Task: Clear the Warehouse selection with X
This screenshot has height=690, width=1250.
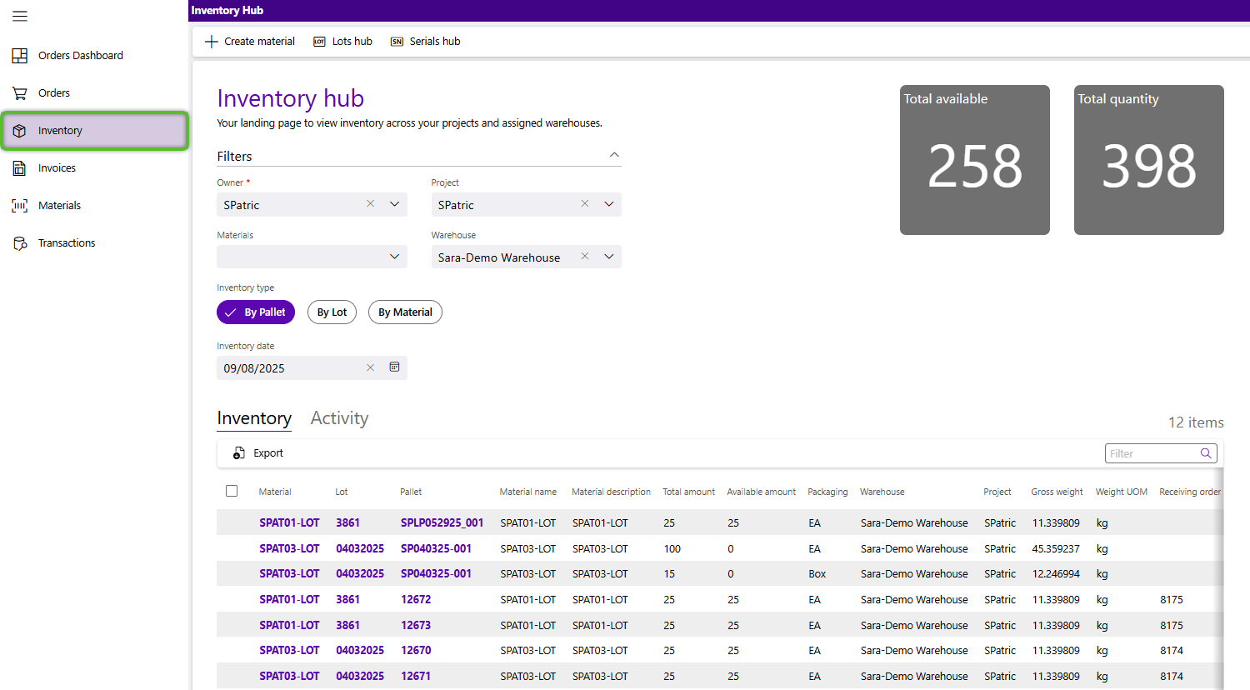Action: pyautogui.click(x=585, y=257)
